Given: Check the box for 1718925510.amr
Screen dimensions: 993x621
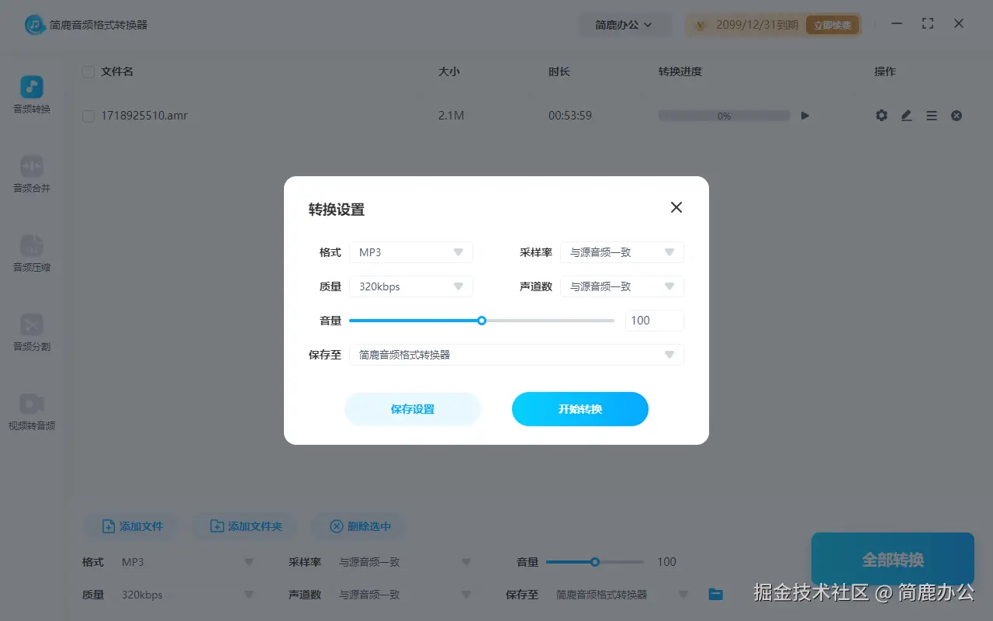Looking at the screenshot, I should click(x=88, y=116).
